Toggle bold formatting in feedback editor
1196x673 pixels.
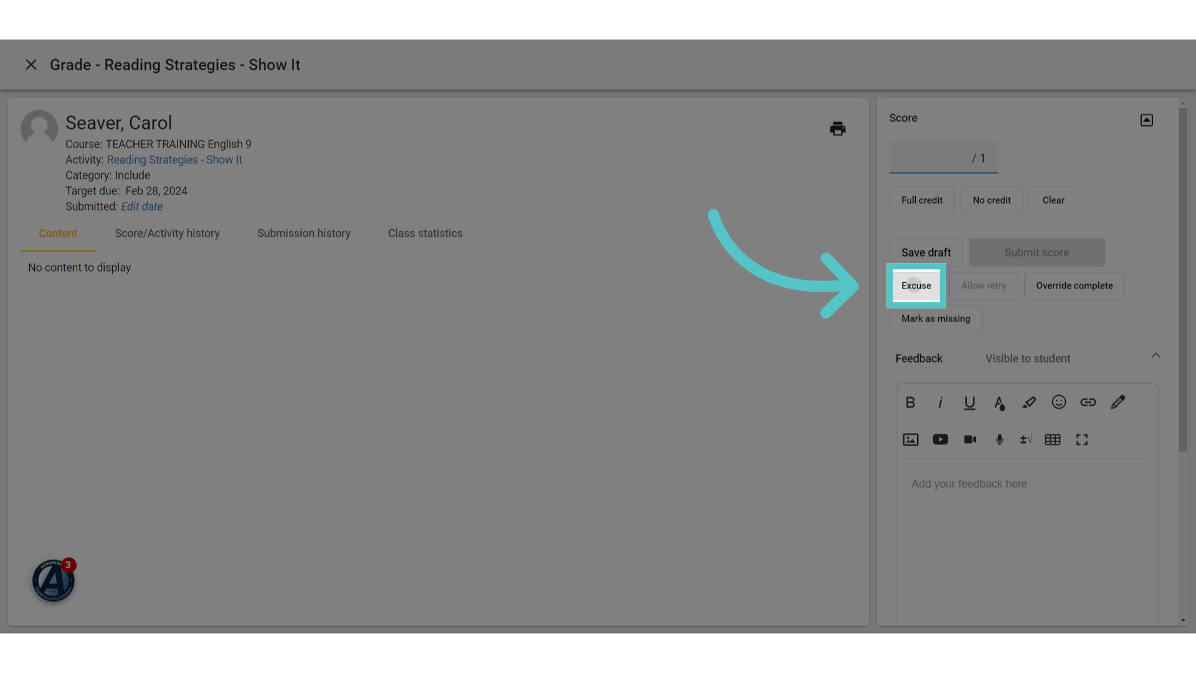coord(910,403)
